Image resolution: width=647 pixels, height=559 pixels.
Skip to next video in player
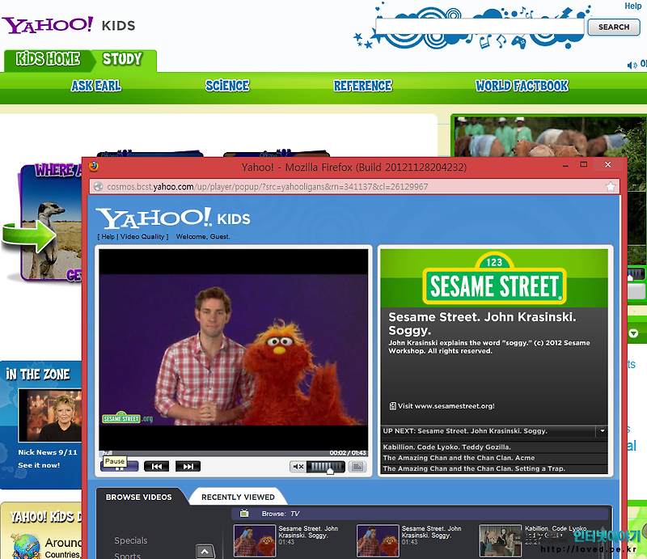point(188,467)
